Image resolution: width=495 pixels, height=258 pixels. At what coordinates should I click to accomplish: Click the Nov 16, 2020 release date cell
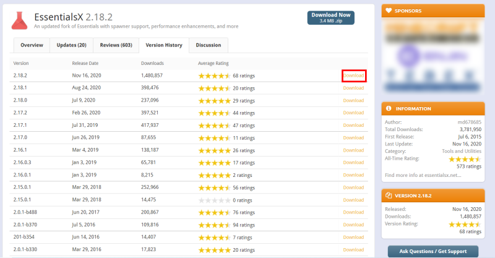(x=87, y=75)
